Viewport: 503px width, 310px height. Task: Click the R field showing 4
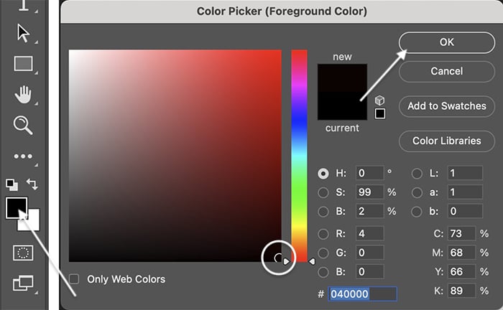(x=369, y=234)
